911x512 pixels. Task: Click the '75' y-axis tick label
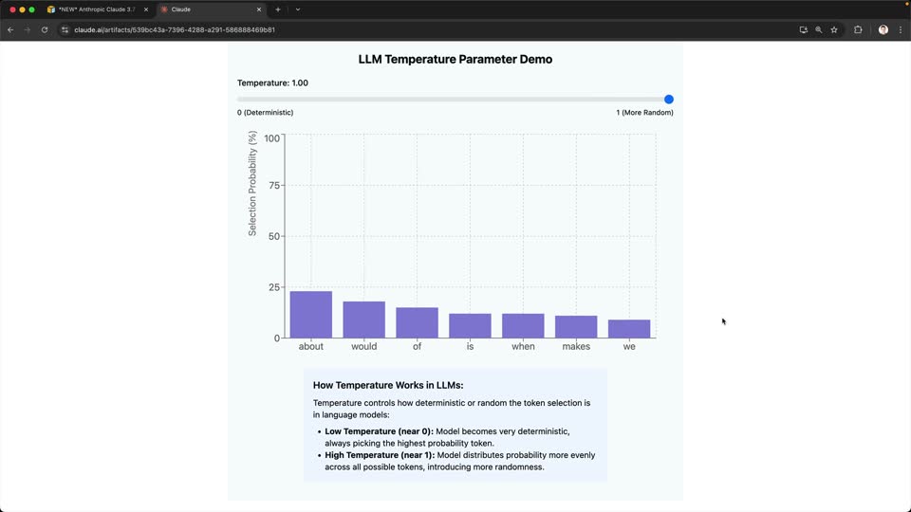[x=274, y=185]
